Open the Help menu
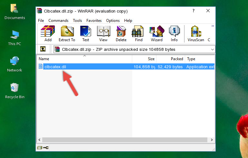The width and height of the screenshot is (248, 158). click(128, 21)
